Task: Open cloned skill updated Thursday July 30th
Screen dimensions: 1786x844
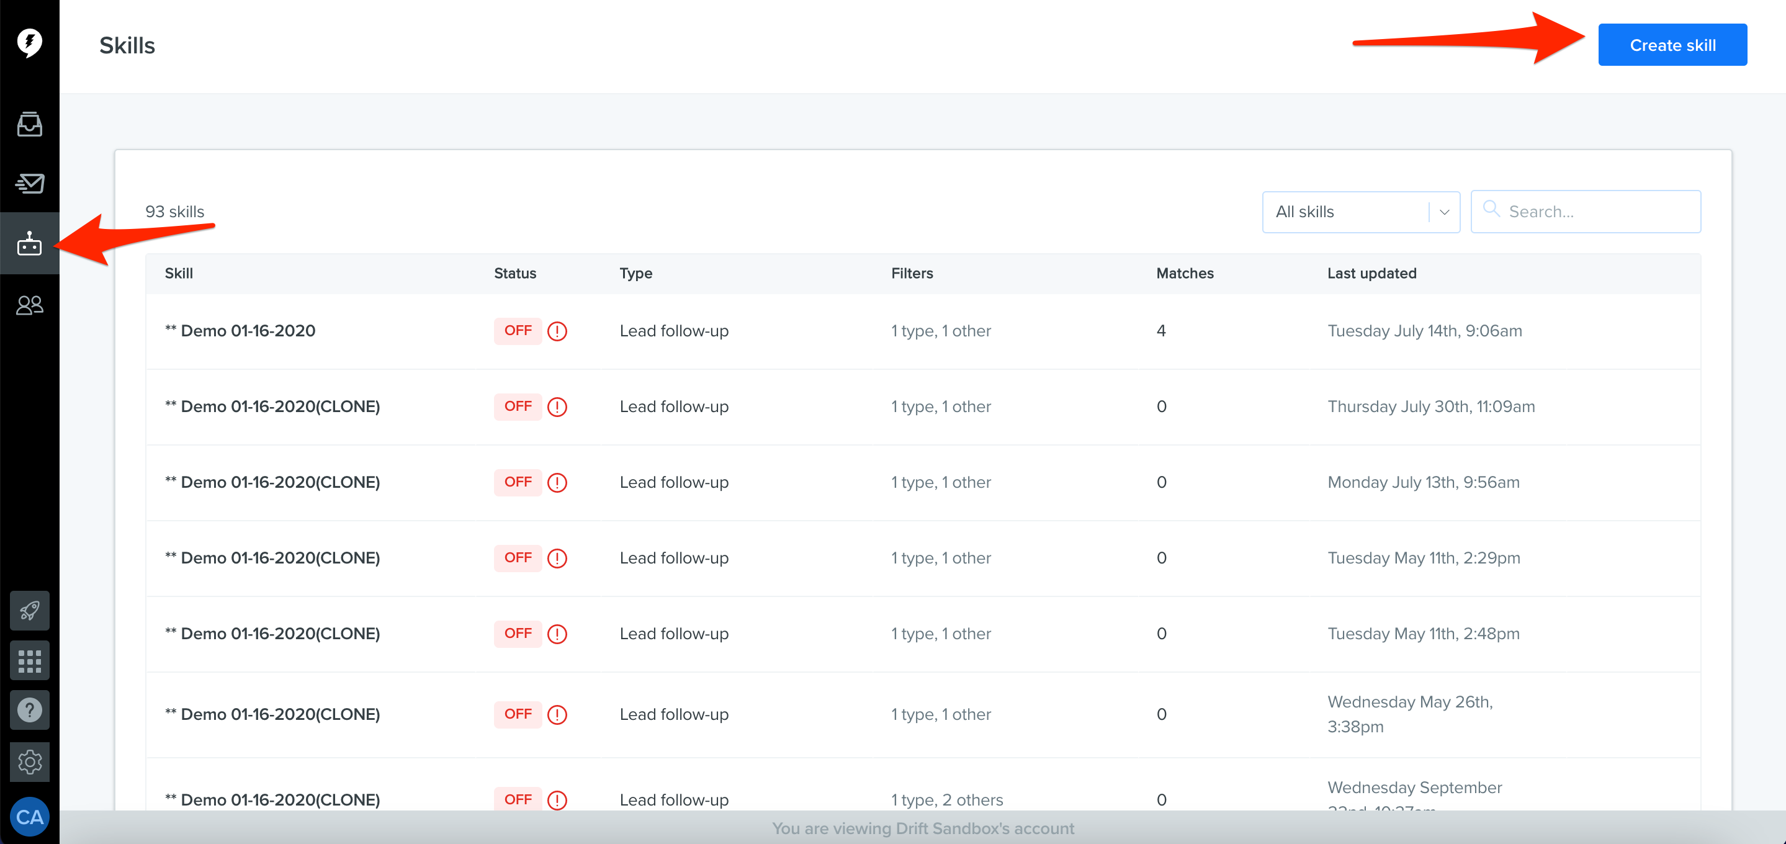Action: click(x=272, y=406)
